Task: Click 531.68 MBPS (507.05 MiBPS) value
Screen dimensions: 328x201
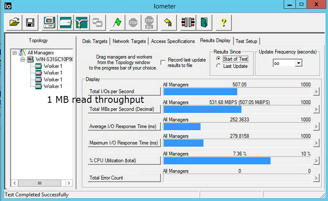Action: tap(239, 102)
